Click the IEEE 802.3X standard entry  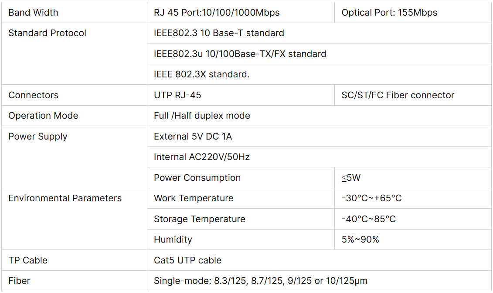(201, 74)
